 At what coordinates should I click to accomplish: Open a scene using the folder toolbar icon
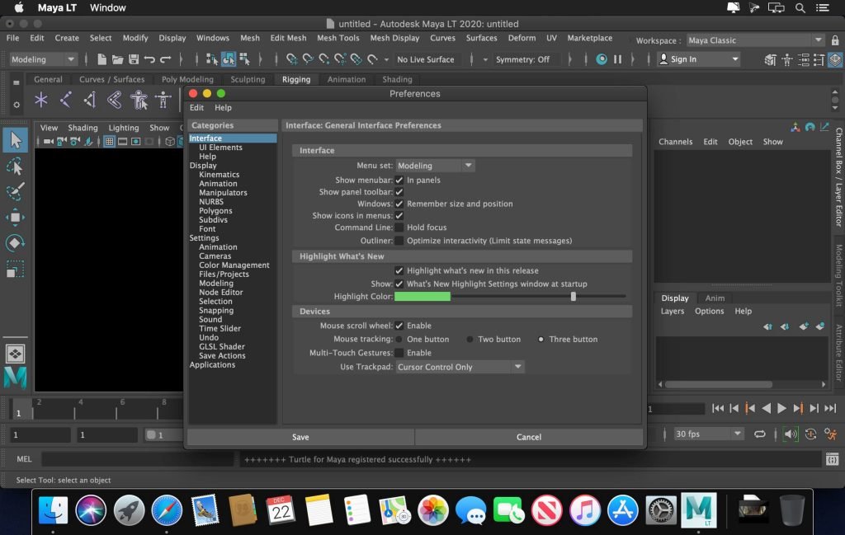[118, 59]
